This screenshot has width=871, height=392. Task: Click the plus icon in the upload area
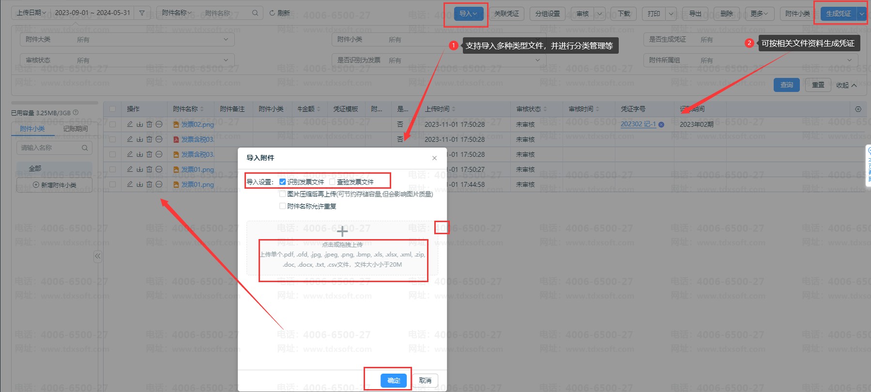click(x=342, y=231)
